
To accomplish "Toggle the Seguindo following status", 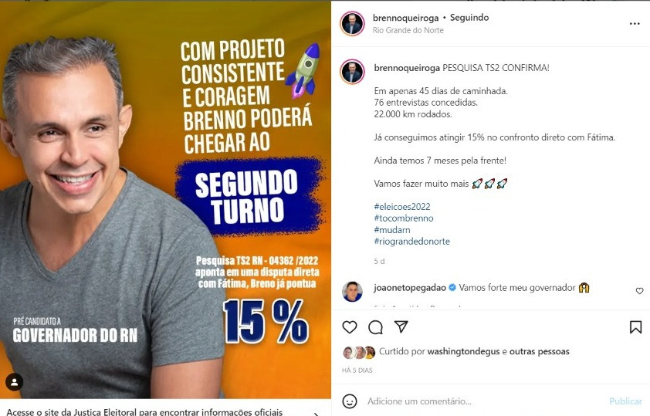I will [469, 18].
